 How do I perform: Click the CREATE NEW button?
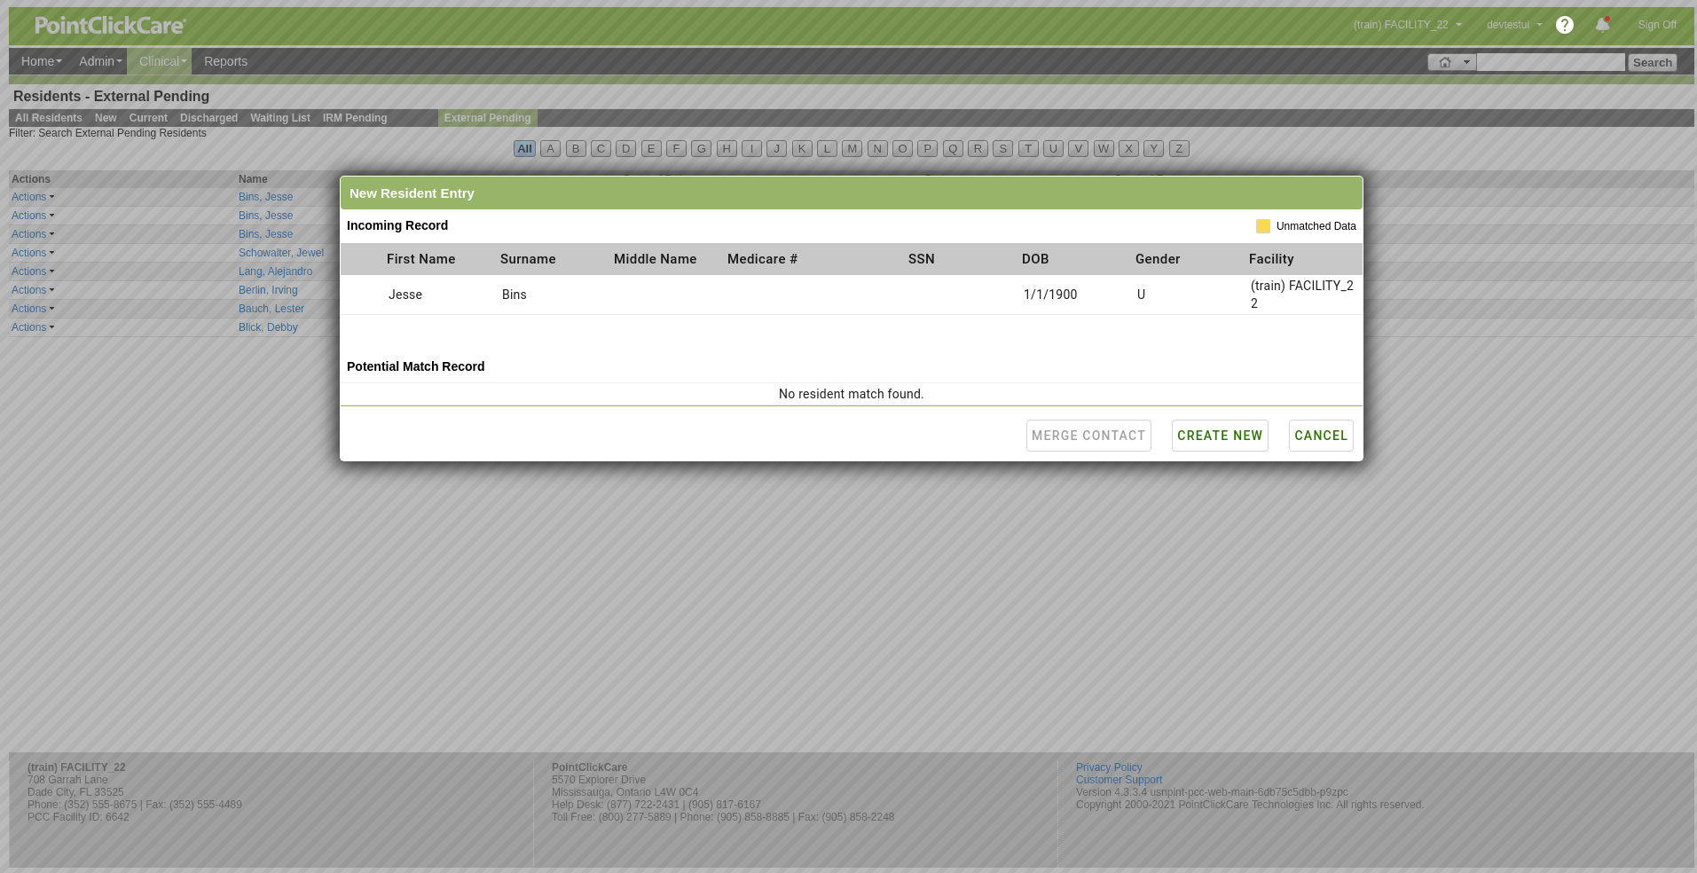pos(1220,436)
